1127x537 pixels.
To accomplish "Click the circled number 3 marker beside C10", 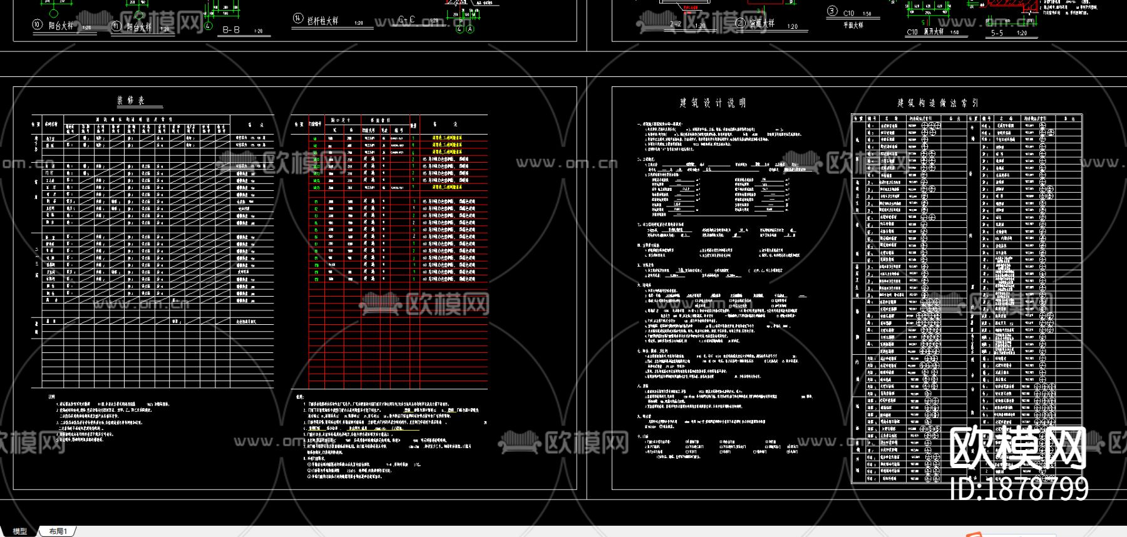I will click(832, 11).
